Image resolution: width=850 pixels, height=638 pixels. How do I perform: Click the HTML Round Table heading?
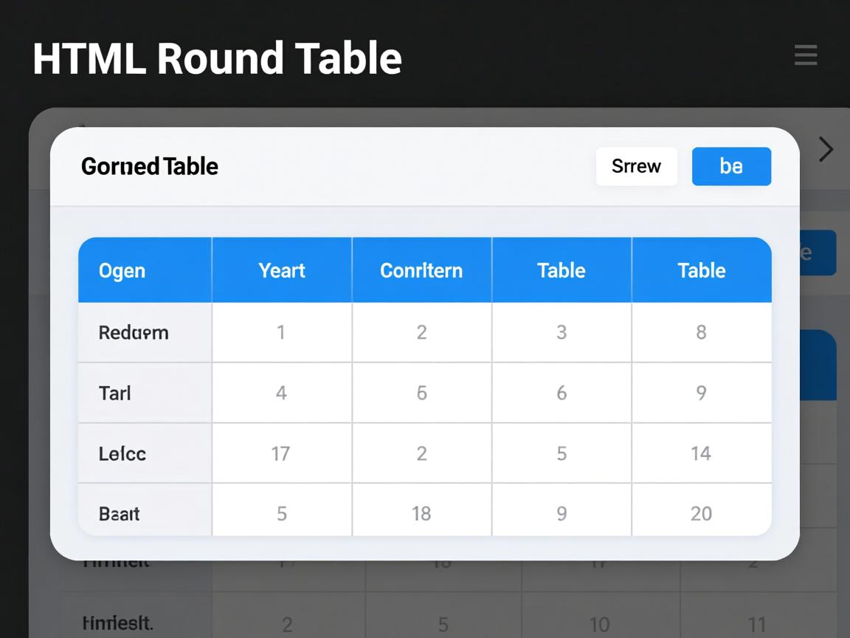(217, 58)
